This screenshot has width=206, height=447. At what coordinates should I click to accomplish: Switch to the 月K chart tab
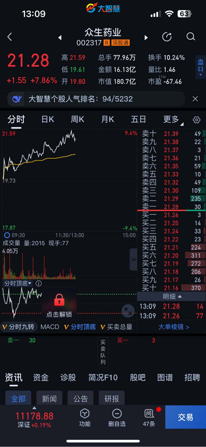(x=108, y=119)
